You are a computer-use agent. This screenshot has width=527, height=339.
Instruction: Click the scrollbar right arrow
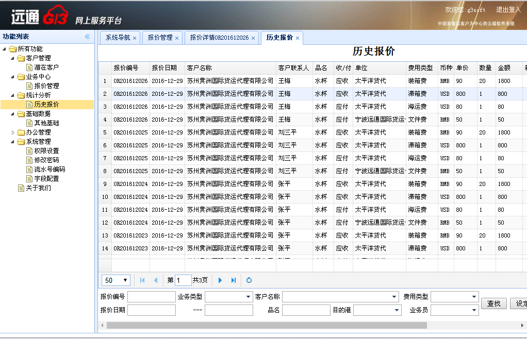pyautogui.click(x=522, y=325)
